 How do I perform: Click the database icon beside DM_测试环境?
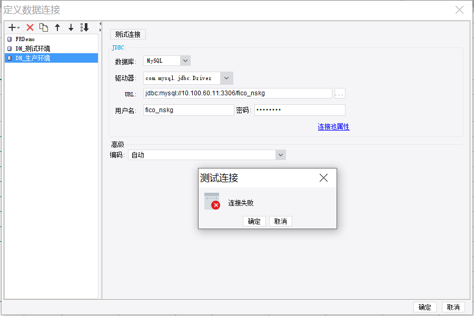[9, 48]
